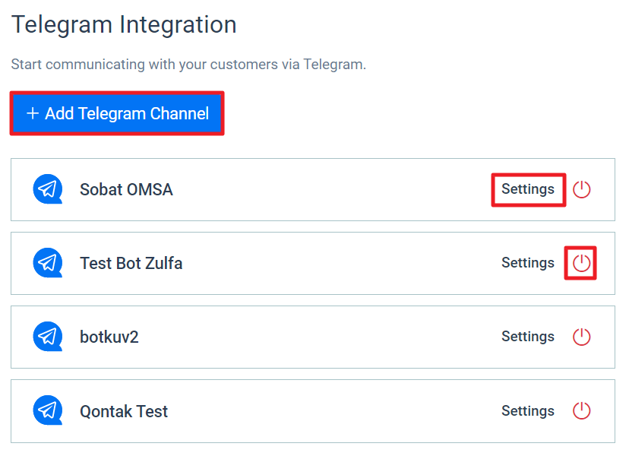Select the botkuv2 channel name
629x456 pixels.
[x=109, y=337]
